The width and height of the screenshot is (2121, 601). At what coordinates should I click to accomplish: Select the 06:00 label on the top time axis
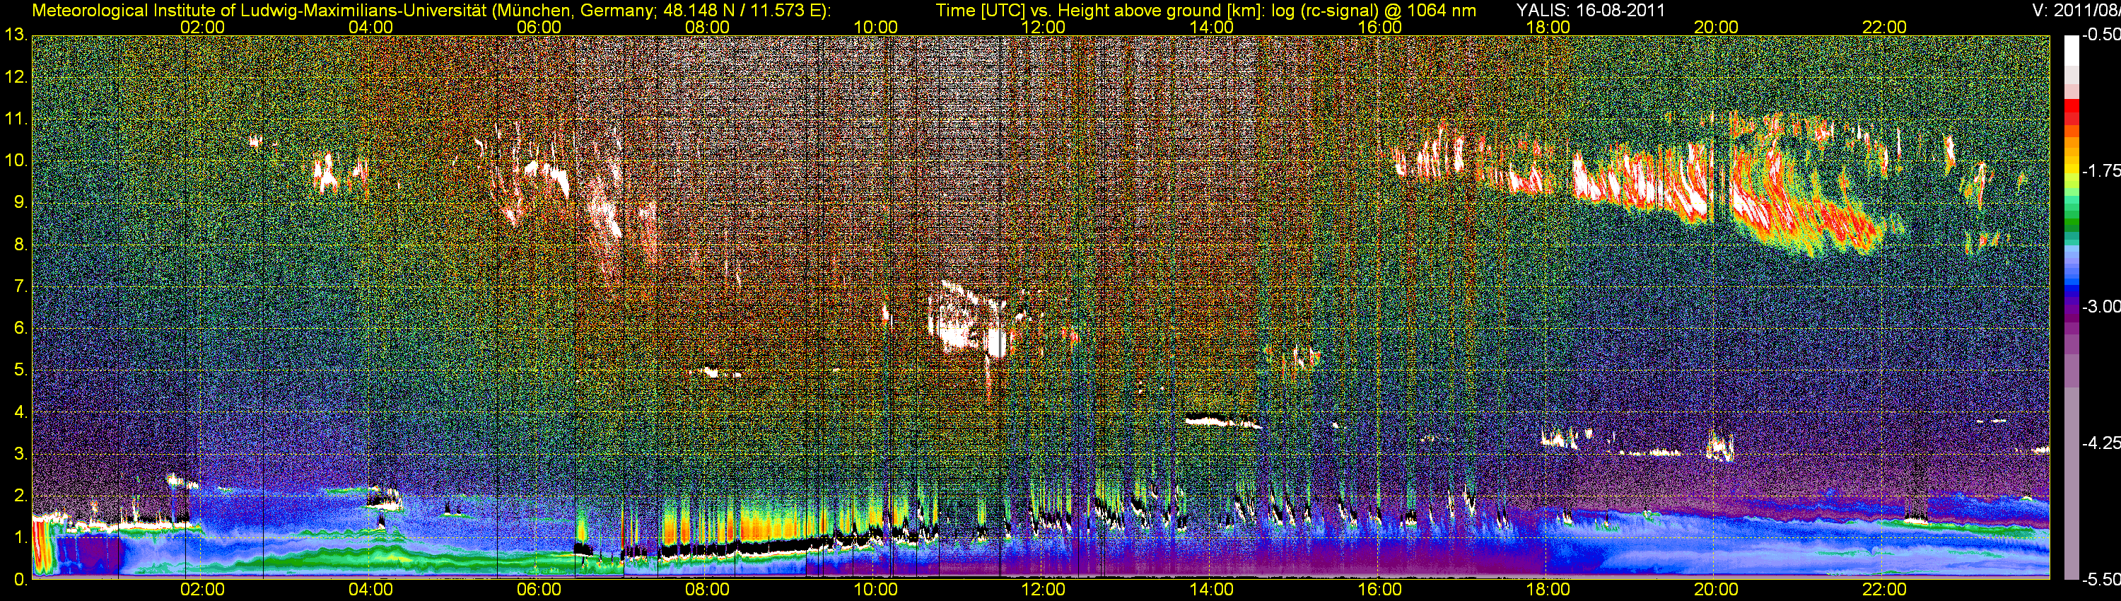[539, 27]
